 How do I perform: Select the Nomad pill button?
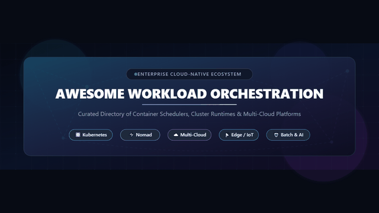[140, 135]
